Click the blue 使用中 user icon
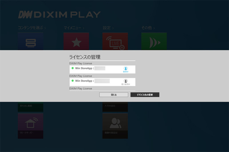The image size is (229, 152). (x=126, y=68)
